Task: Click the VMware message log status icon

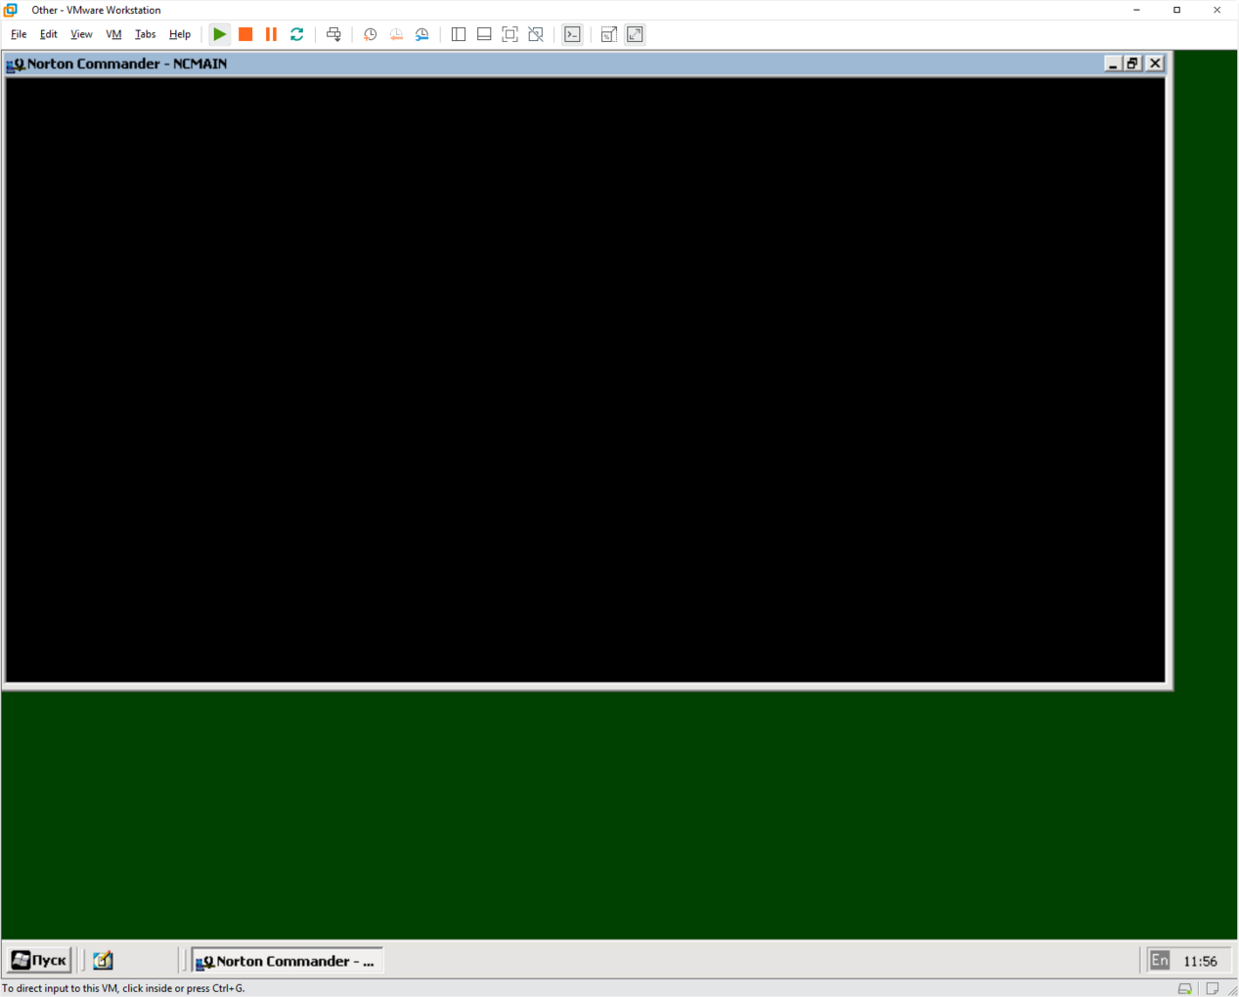Action: pos(1213,988)
